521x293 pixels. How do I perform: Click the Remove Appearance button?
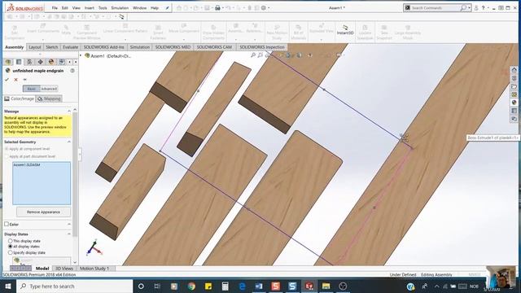pyautogui.click(x=43, y=212)
